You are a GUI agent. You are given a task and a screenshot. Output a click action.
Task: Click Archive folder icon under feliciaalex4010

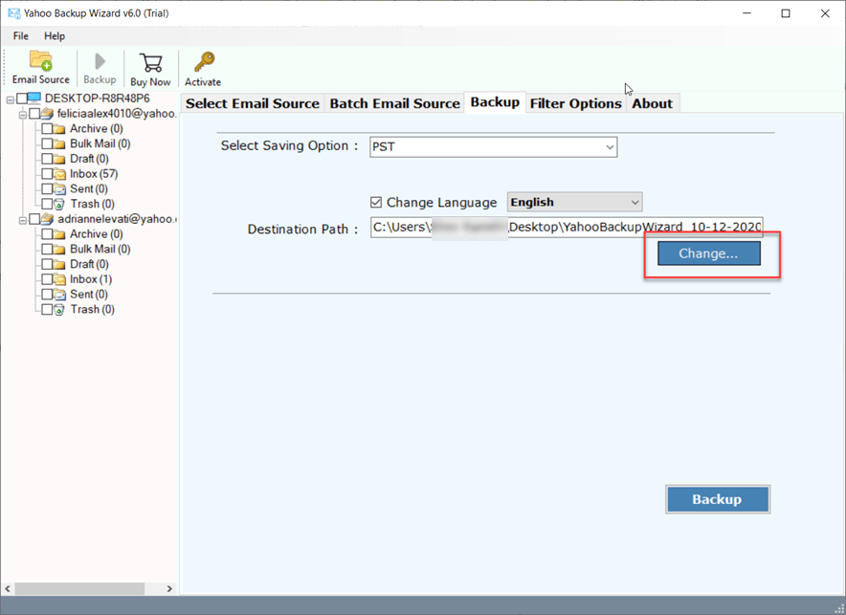59,129
